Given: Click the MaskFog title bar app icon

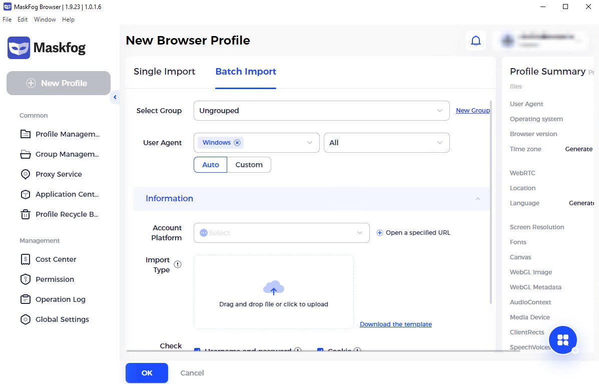Looking at the screenshot, I should 8,7.
